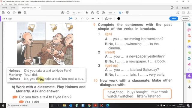Zoom out with minus icon
The height and width of the screenshot is (108, 192).
pos(98,13)
